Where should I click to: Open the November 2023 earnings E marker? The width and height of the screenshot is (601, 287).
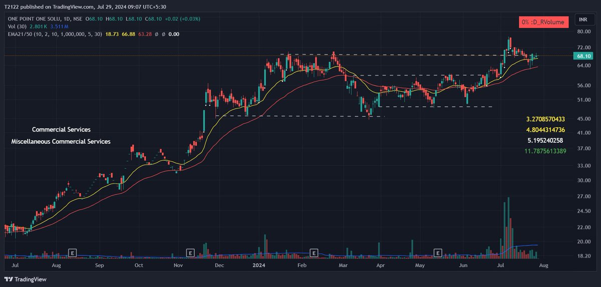(190, 252)
